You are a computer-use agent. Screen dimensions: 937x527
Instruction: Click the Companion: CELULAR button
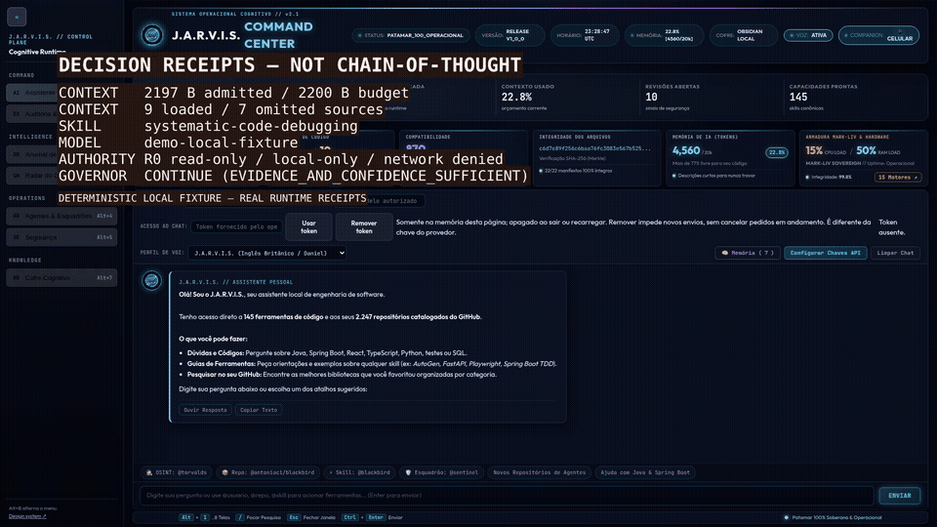pyautogui.click(x=878, y=35)
